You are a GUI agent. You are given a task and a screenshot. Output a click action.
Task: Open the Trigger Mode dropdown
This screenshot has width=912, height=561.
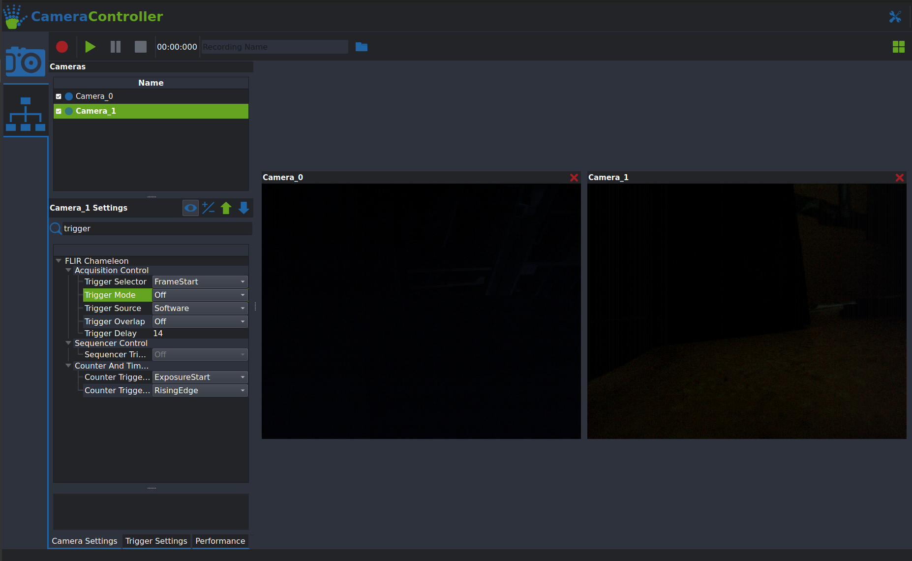coord(242,295)
